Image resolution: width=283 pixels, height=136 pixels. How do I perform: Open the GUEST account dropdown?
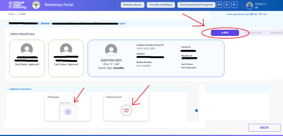261,4
